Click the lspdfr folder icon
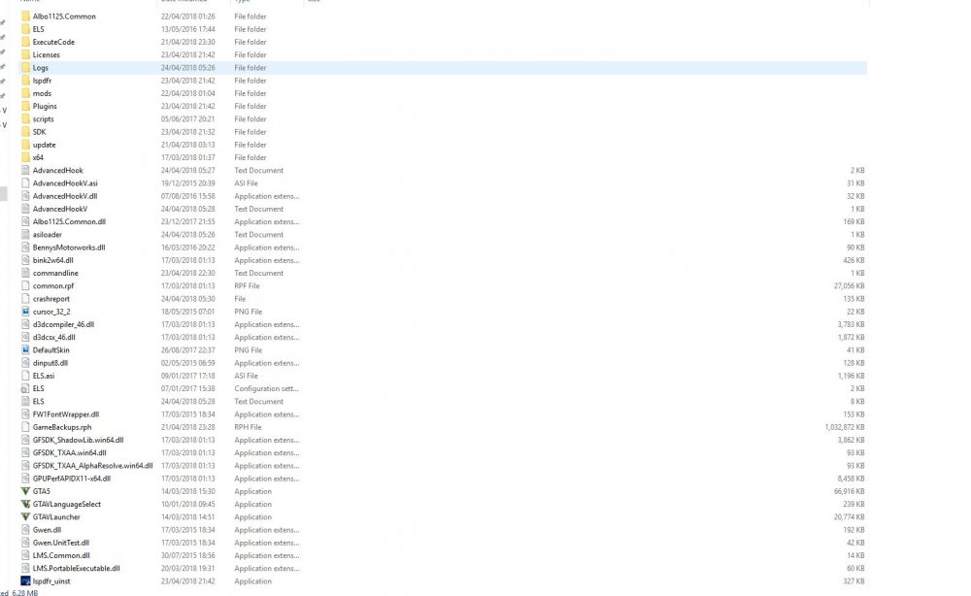 25,81
